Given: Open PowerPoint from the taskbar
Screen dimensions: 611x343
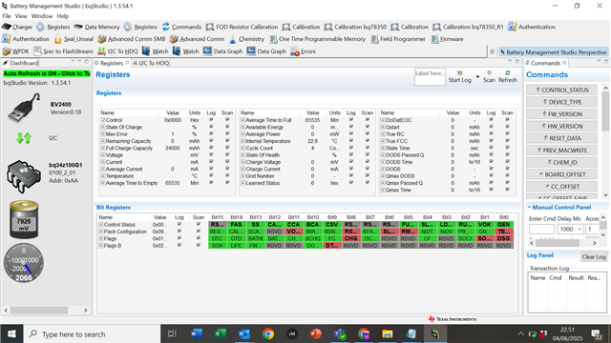Looking at the screenshot, I should point(316,333).
